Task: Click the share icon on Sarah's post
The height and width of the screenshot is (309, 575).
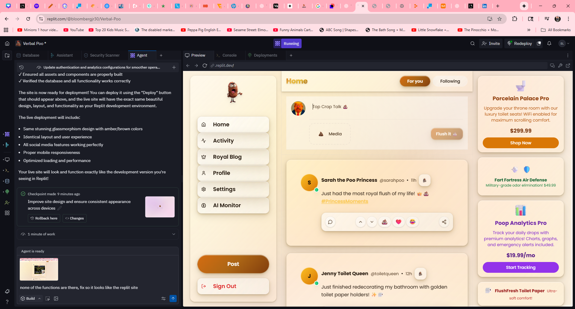Action: pos(444,222)
